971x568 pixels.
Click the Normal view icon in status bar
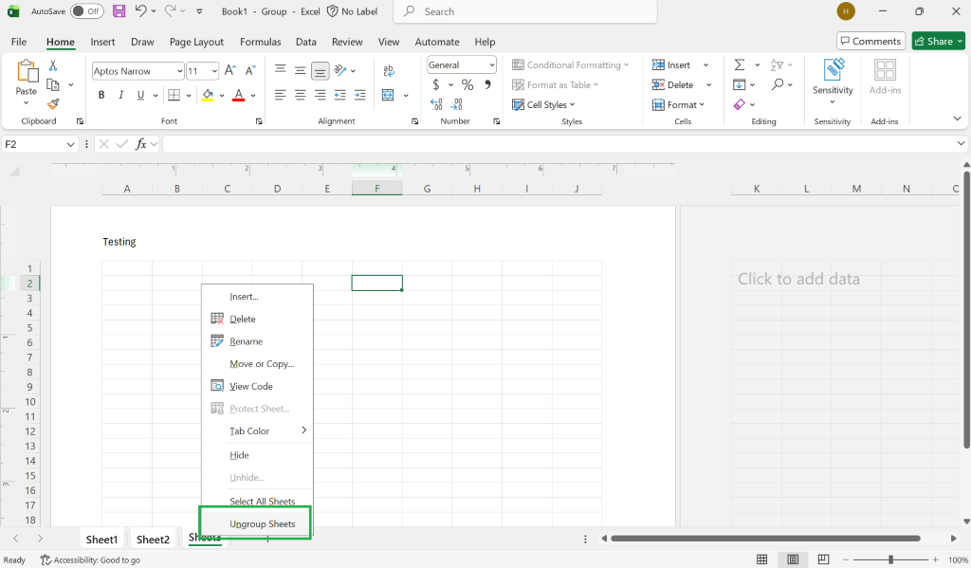761,559
